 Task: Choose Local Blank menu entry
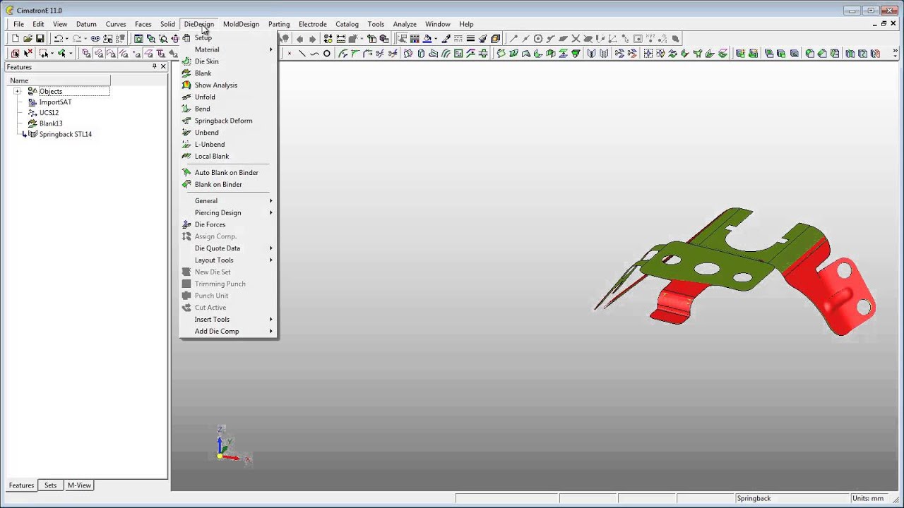tap(228, 156)
